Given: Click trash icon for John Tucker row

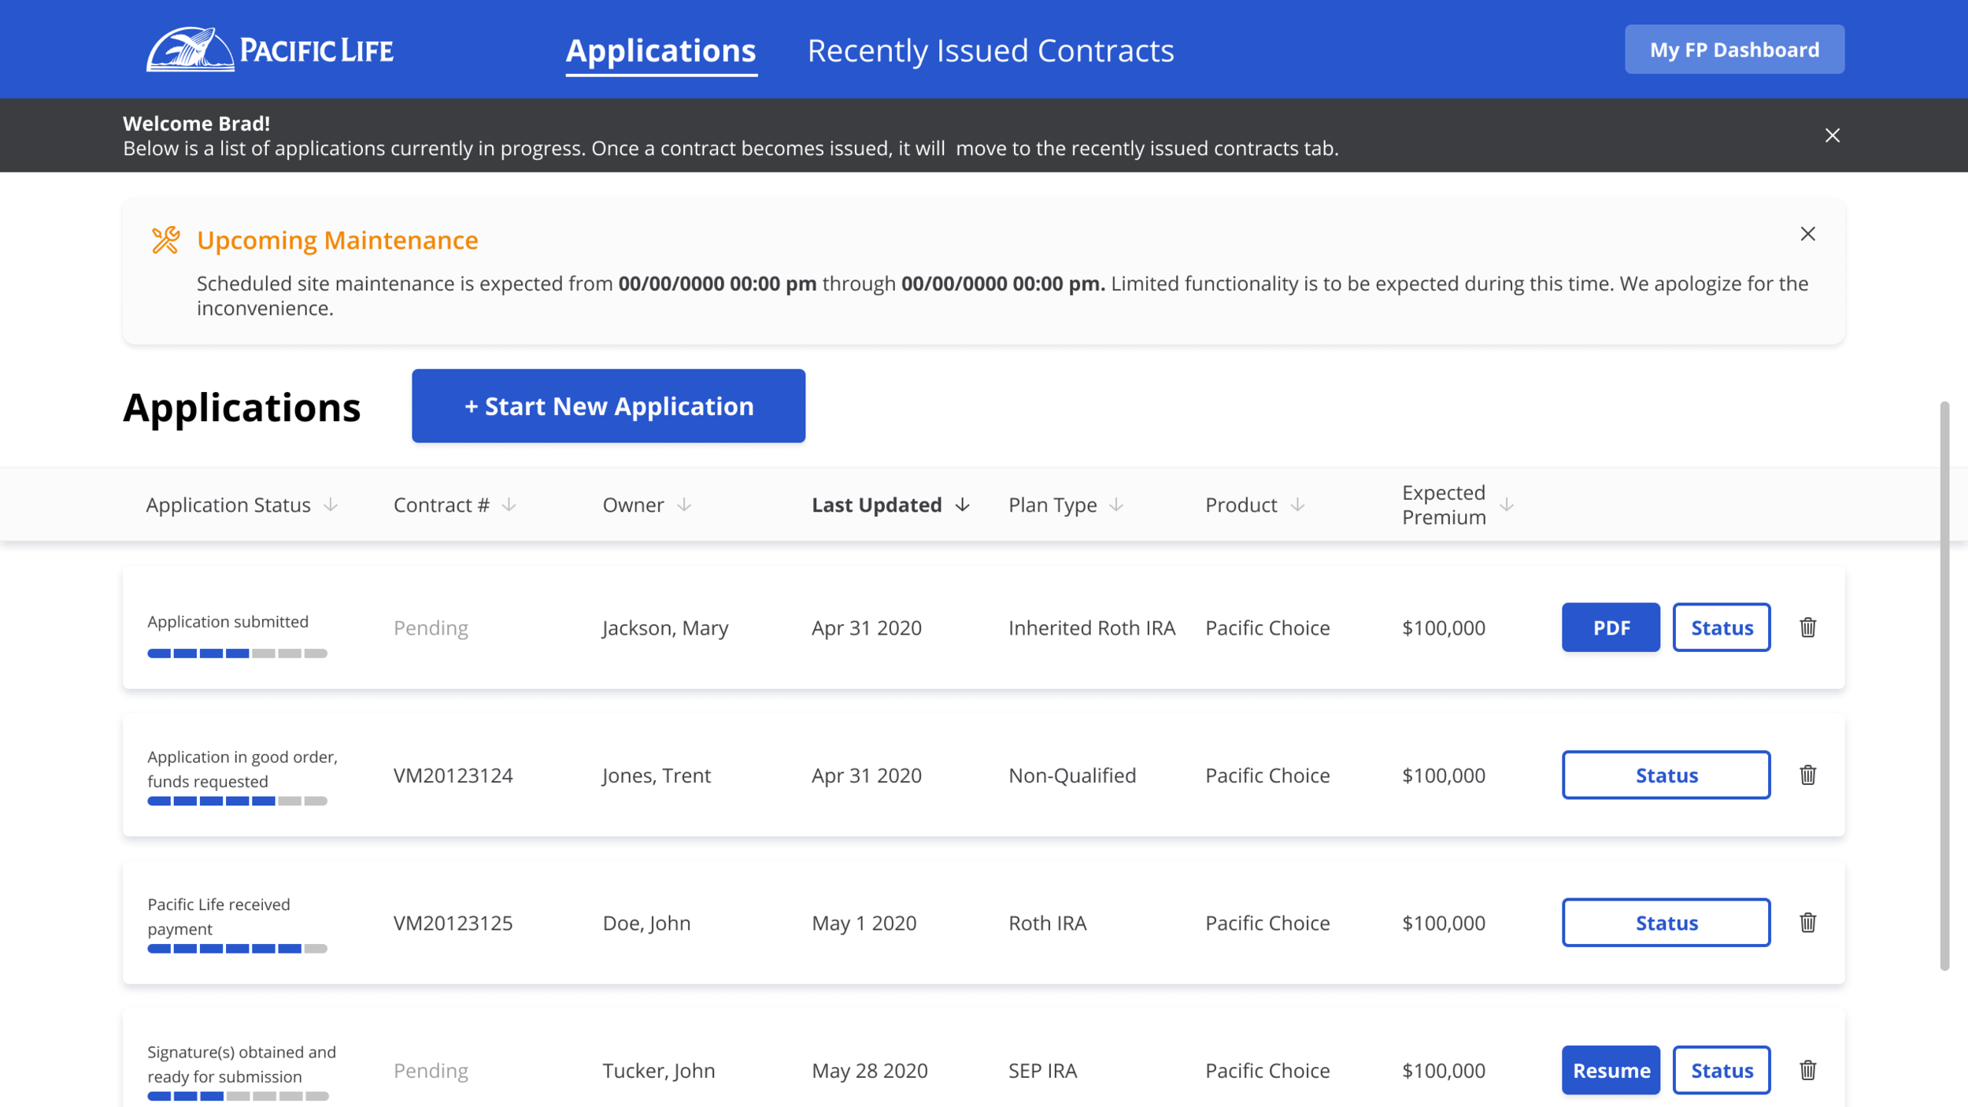Looking at the screenshot, I should pos(1807,1070).
